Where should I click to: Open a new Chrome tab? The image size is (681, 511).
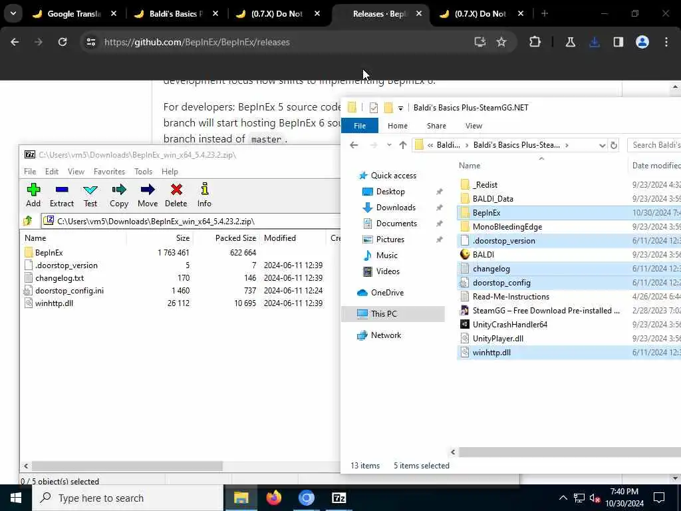click(x=545, y=13)
